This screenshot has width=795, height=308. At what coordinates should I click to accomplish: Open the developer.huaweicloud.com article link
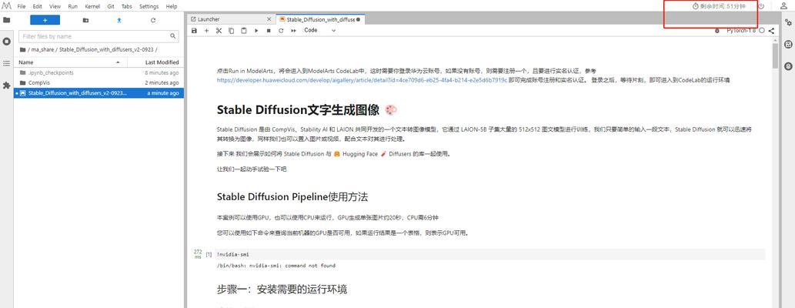tap(362, 80)
